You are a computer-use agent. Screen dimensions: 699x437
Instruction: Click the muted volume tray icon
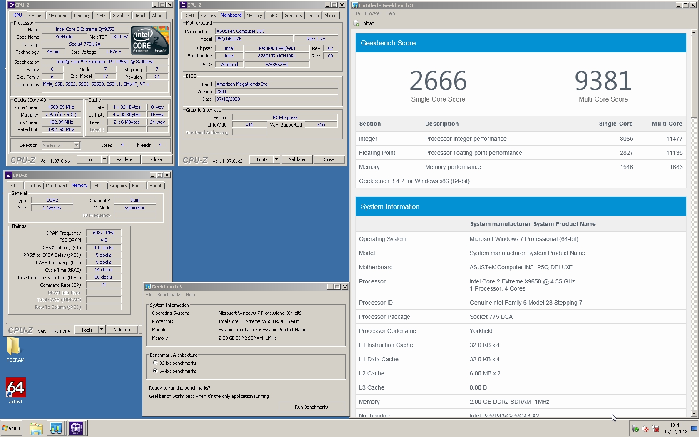coord(645,428)
